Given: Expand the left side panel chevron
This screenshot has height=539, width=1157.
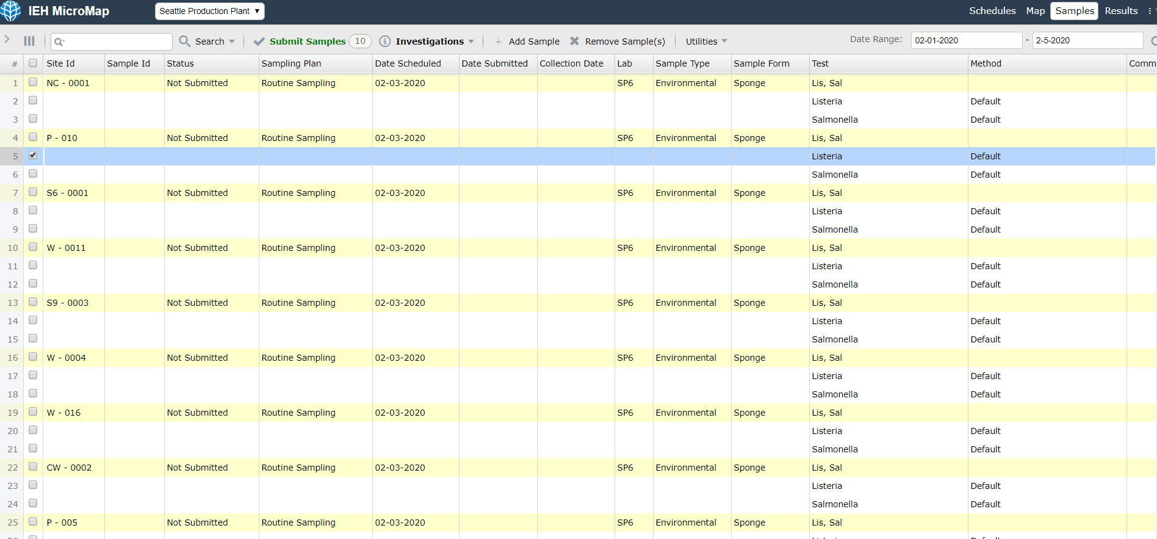Looking at the screenshot, I should (x=7, y=40).
